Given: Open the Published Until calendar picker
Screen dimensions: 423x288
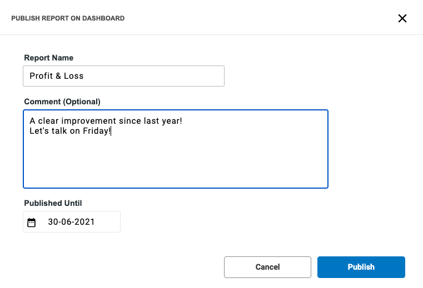Looking at the screenshot, I should (x=32, y=223).
